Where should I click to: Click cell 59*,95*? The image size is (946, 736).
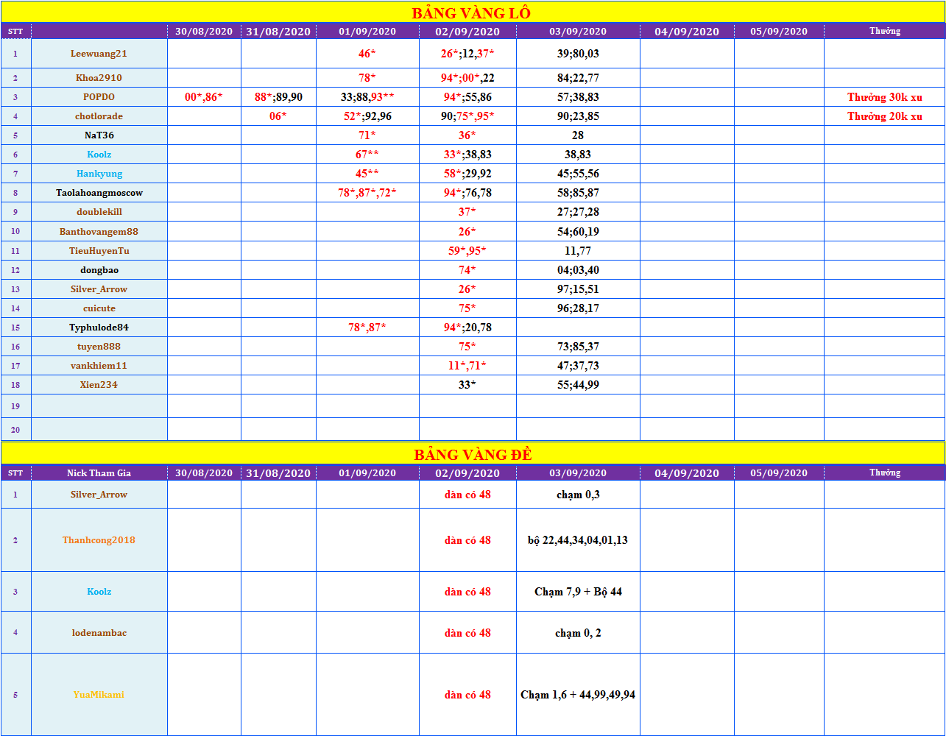467,251
